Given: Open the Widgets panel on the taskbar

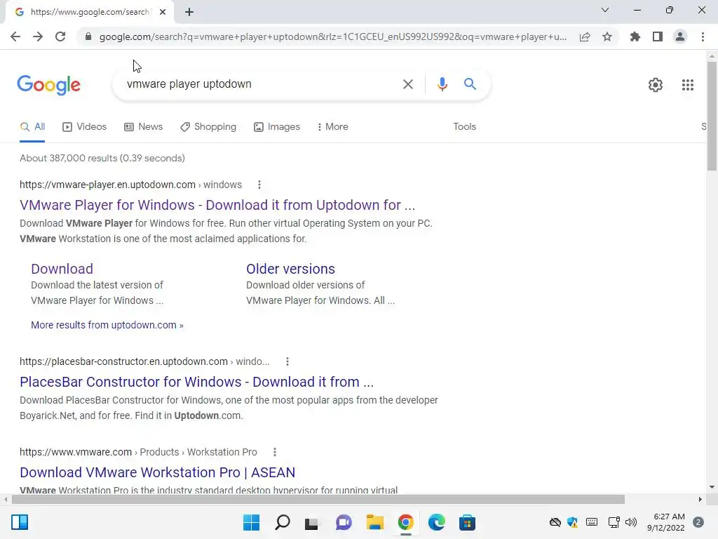Looking at the screenshot, I should [20, 522].
